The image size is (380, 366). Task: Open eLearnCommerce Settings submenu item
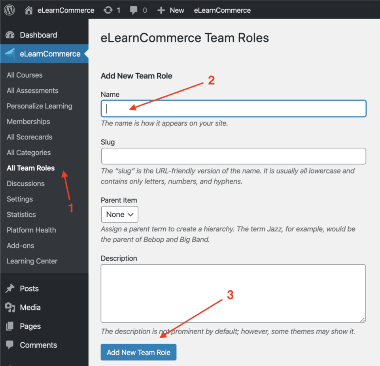pos(20,199)
